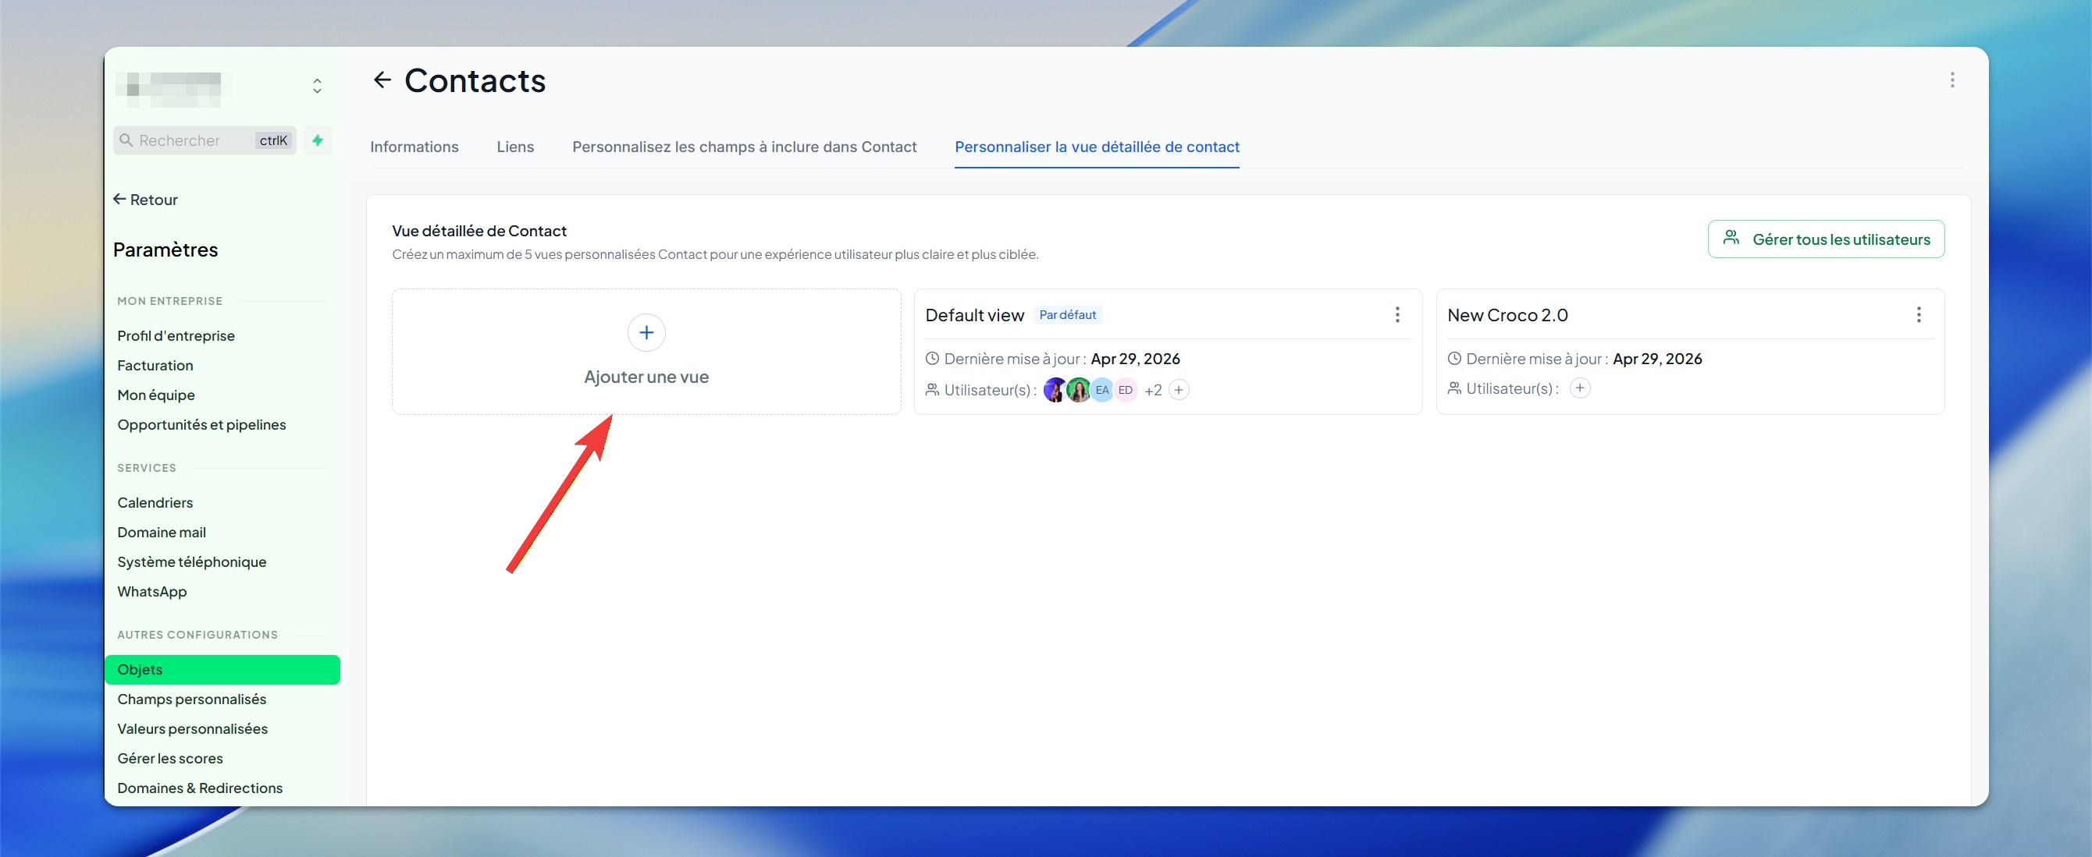Focus the Rechercher search field
This screenshot has width=2092, height=857.
point(205,140)
